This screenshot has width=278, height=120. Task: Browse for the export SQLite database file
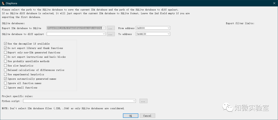click(x=111, y=28)
